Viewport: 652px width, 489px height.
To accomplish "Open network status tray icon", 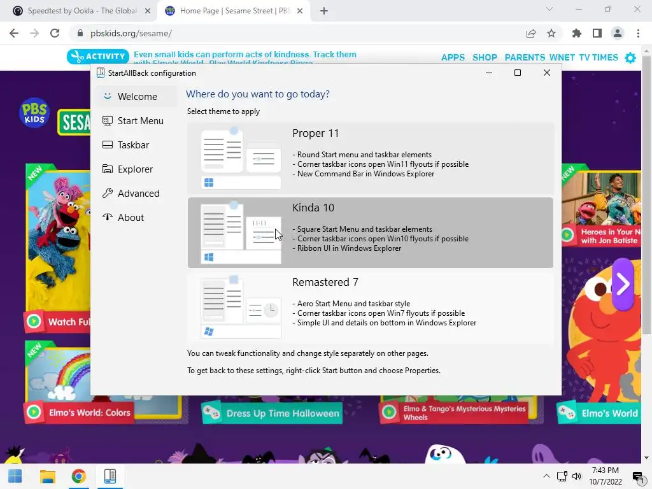I will coord(562,476).
